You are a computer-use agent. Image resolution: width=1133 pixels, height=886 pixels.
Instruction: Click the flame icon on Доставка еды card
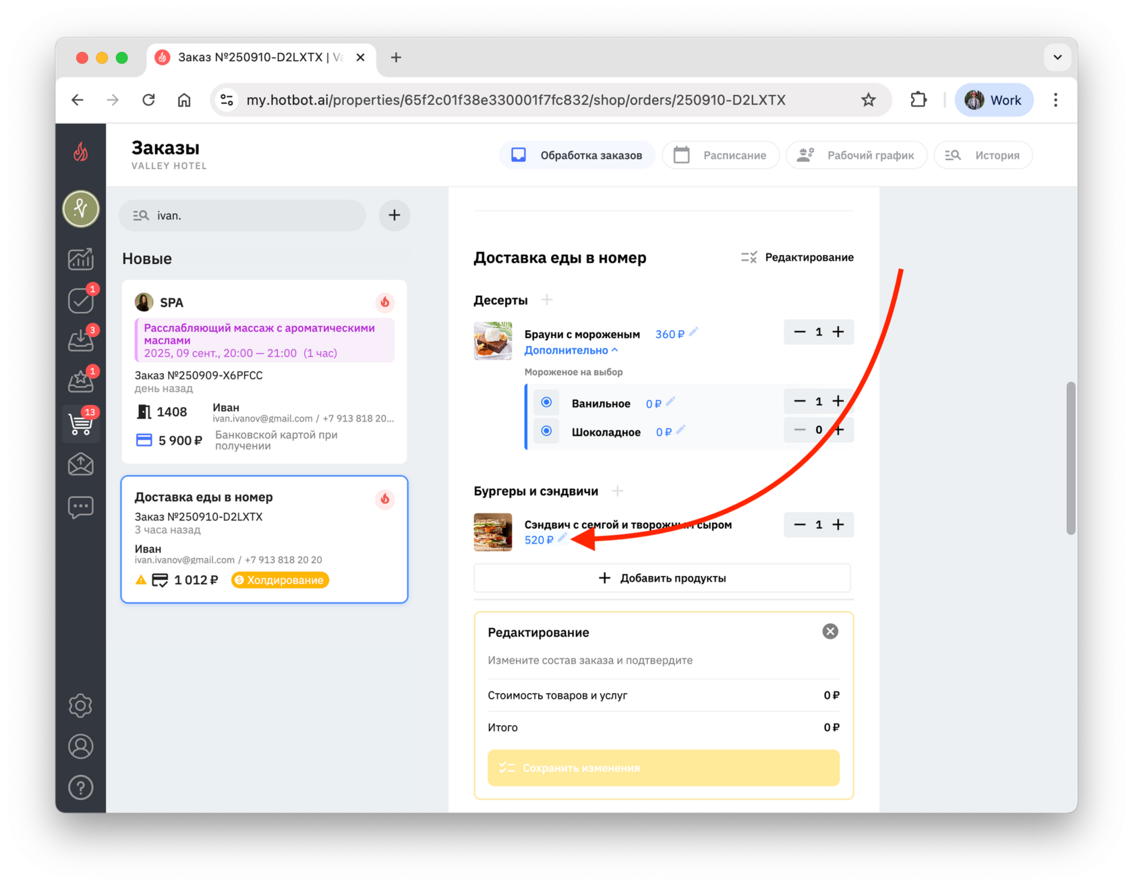point(385,499)
